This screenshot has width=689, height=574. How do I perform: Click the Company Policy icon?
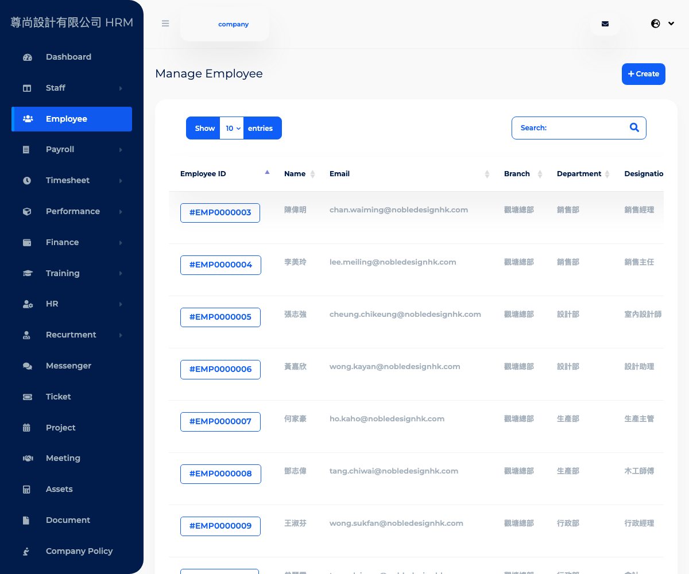(x=26, y=552)
